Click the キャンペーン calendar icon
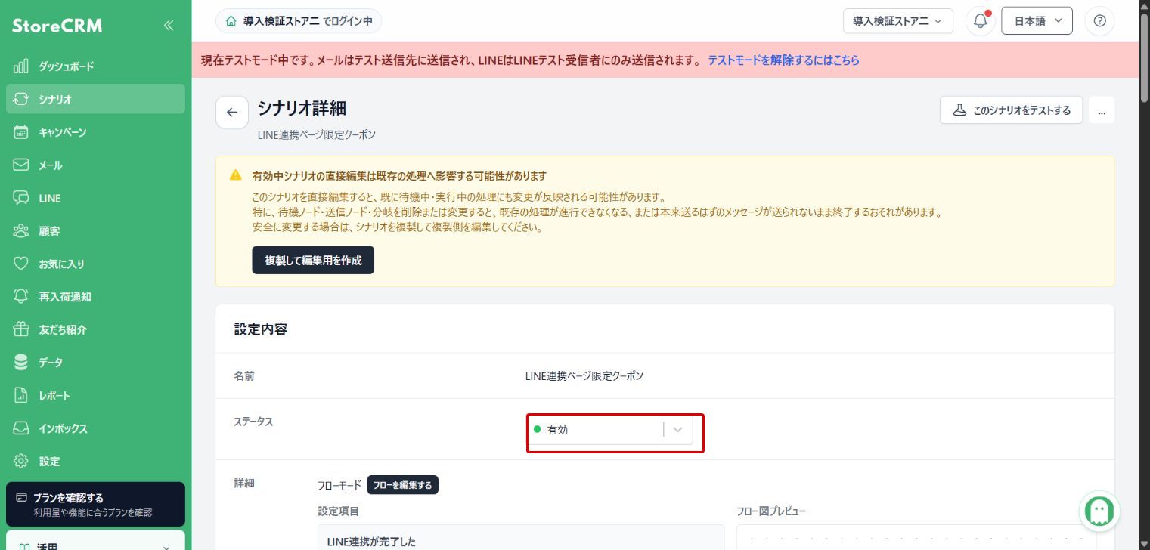This screenshot has width=1150, height=550. (21, 132)
